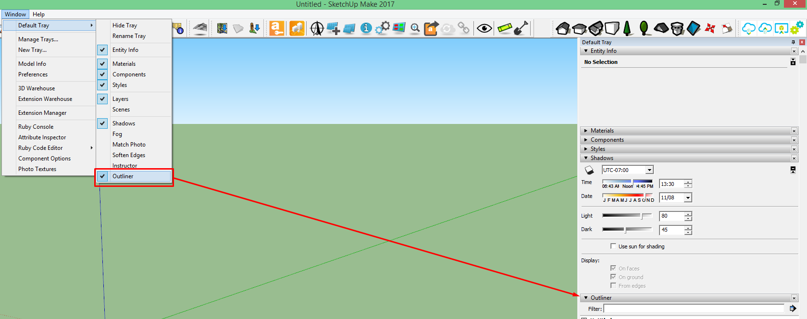Click Entity Info details toggle button
Image resolution: width=807 pixels, height=319 pixels.
pos(793,62)
